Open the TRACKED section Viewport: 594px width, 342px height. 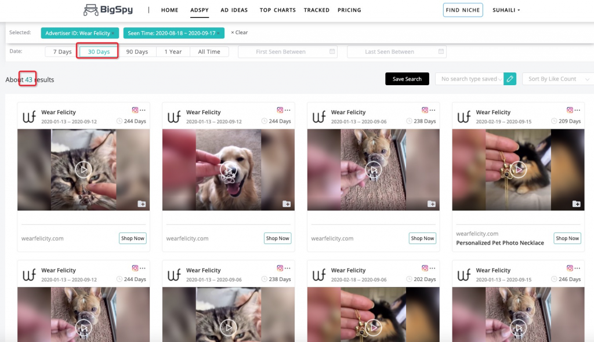tap(317, 10)
